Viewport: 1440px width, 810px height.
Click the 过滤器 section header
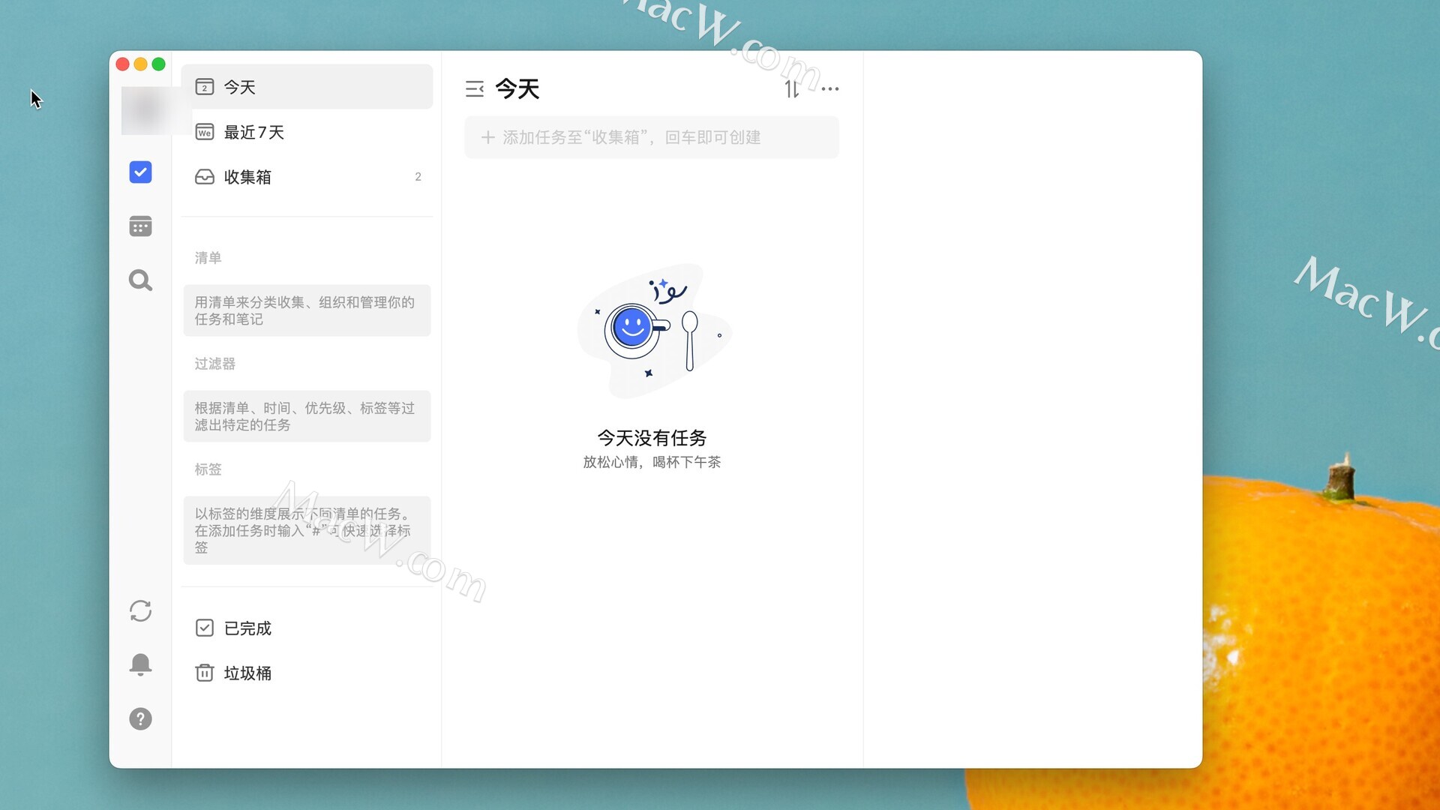[x=214, y=364]
